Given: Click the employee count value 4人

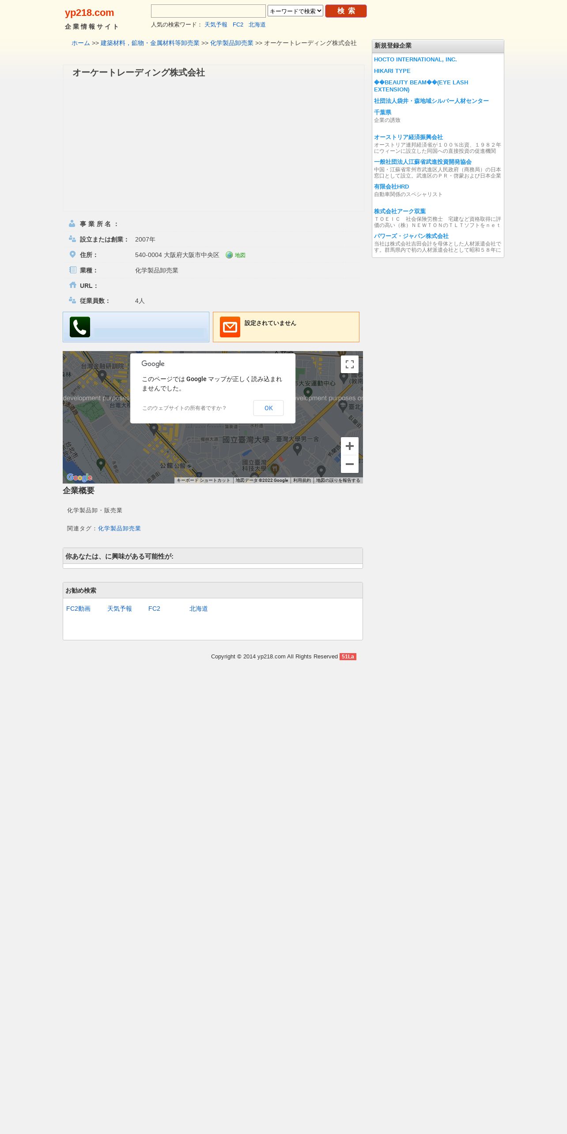Looking at the screenshot, I should click(140, 301).
